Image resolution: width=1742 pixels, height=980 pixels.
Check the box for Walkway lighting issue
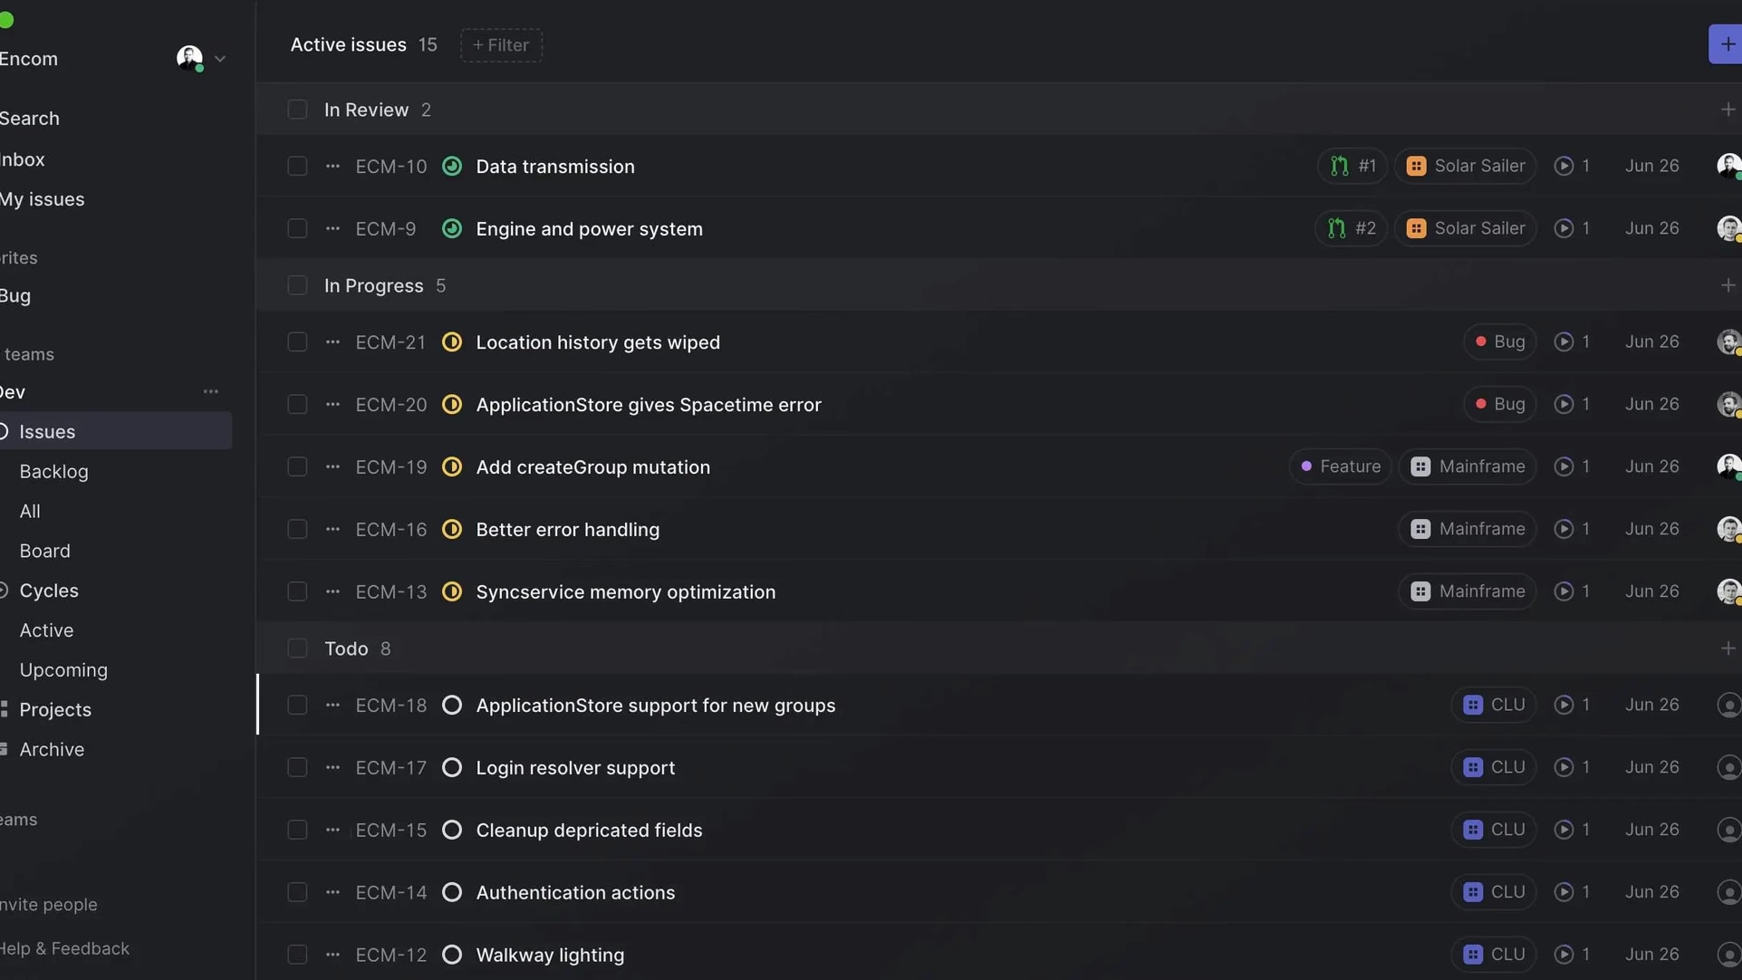297,955
